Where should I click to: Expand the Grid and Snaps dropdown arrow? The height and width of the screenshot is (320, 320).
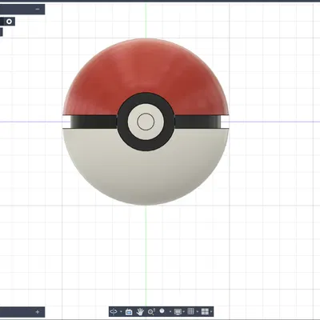[x=198, y=311]
